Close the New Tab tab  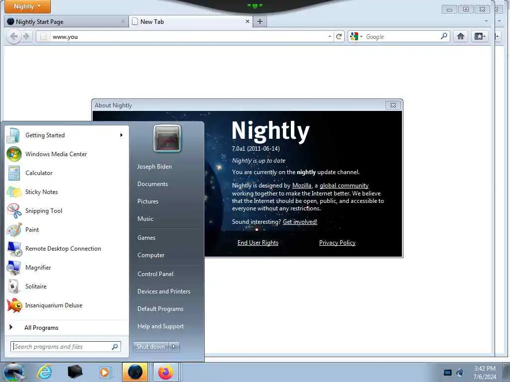(248, 21)
